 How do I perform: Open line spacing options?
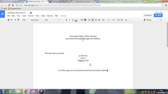coord(104,20)
